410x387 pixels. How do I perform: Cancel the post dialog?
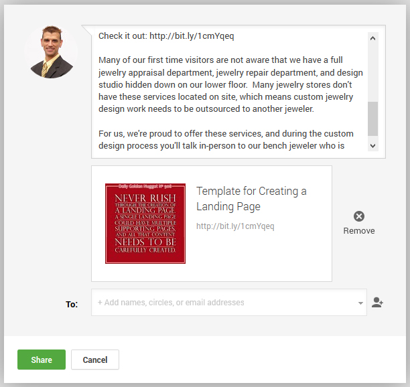click(95, 360)
